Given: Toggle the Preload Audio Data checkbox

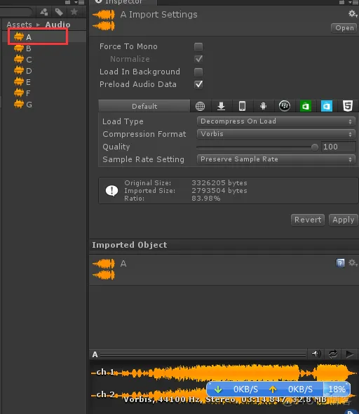Looking at the screenshot, I should tap(198, 84).
